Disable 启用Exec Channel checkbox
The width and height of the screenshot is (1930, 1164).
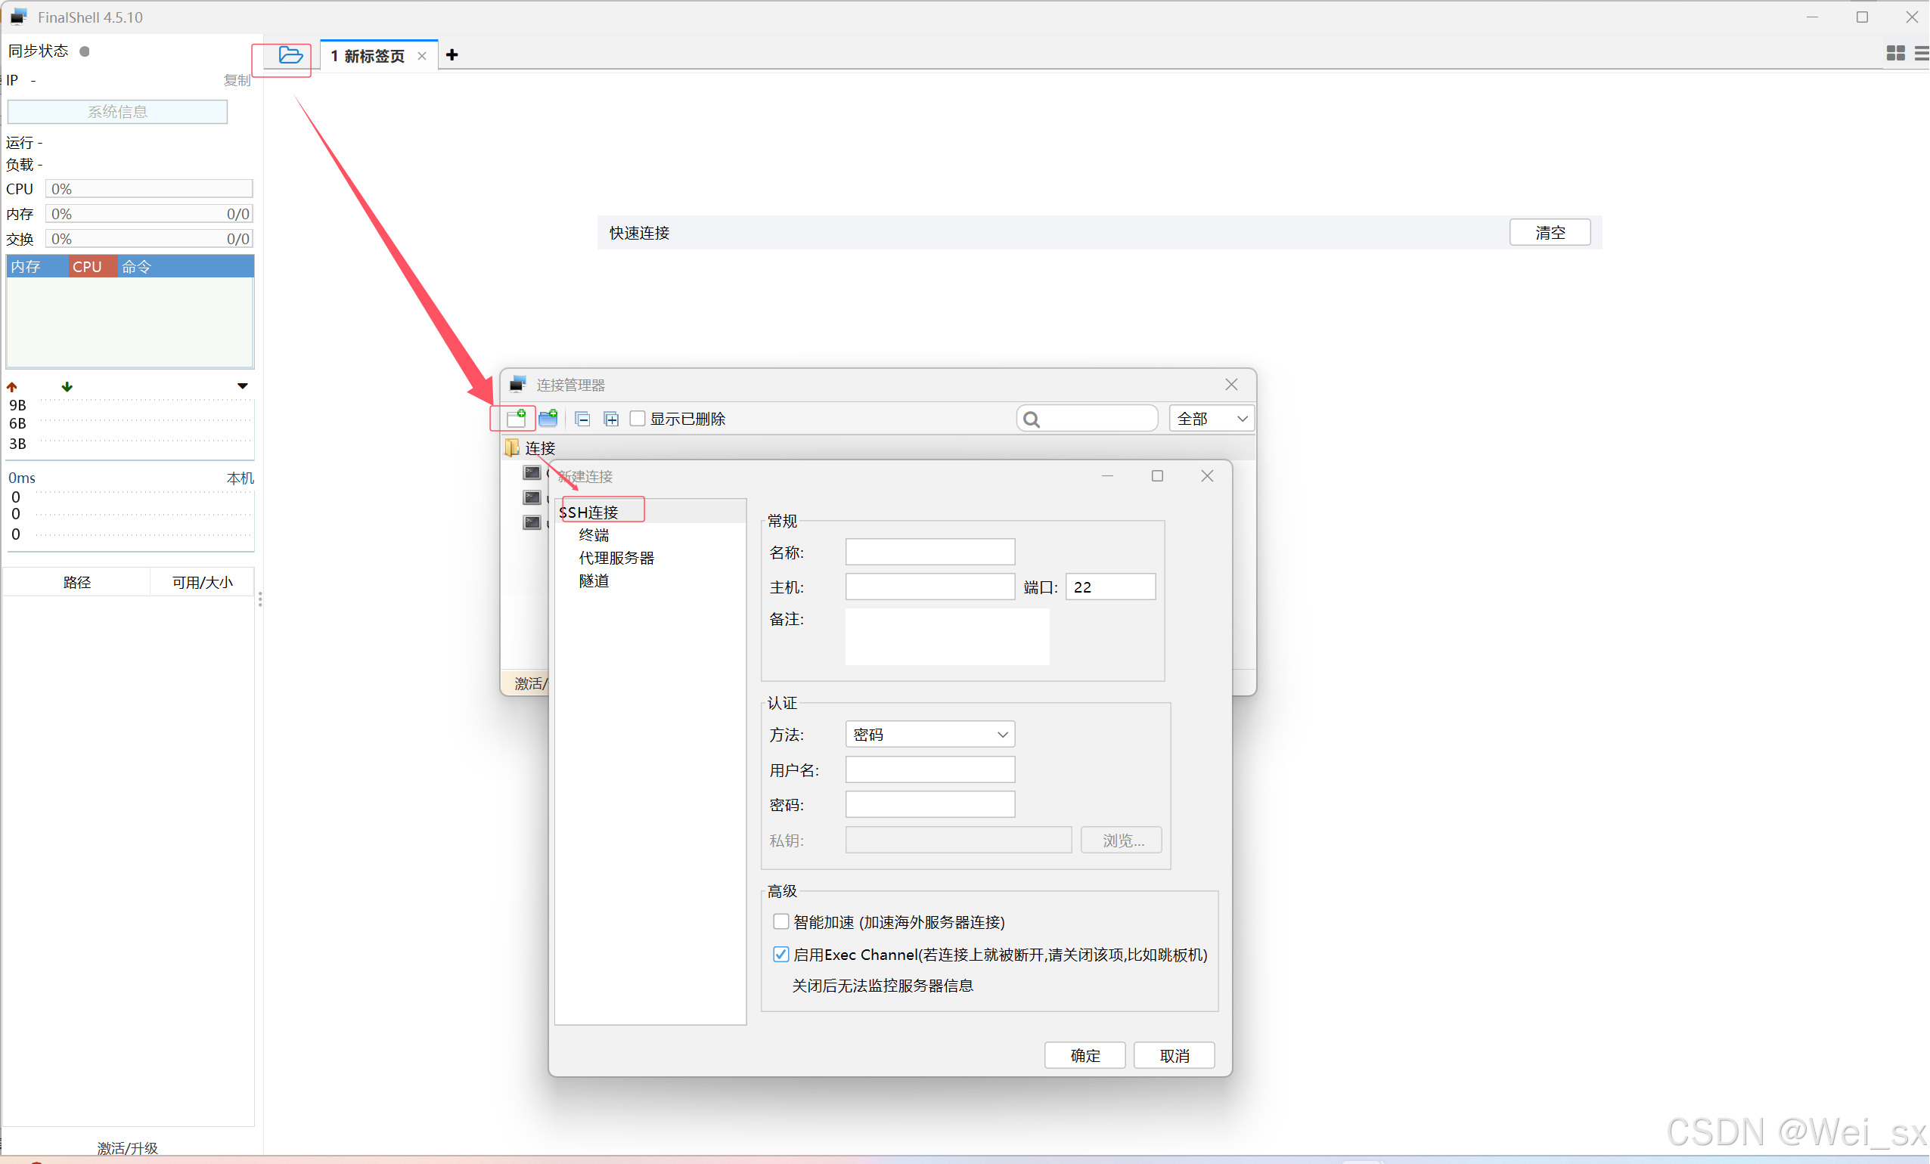[x=780, y=954]
